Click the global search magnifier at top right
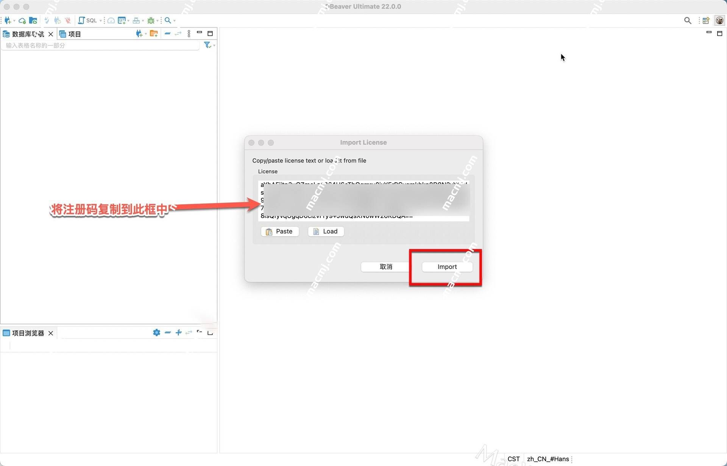The height and width of the screenshot is (466, 727). tap(688, 20)
